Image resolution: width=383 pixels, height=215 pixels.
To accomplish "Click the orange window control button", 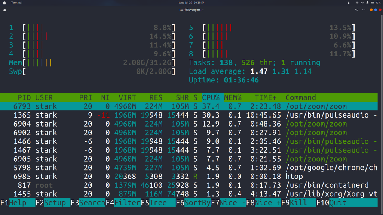I will pyautogui.click(x=371, y=10).
